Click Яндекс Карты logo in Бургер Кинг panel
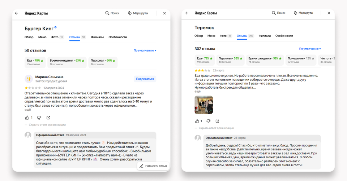Viewport: 347px width, 181px height. coord(36,13)
